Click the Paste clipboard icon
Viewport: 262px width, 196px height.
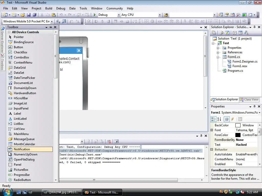(54, 15)
